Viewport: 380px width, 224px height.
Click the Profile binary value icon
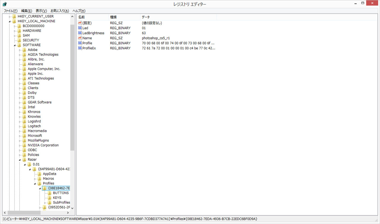[x=80, y=43]
